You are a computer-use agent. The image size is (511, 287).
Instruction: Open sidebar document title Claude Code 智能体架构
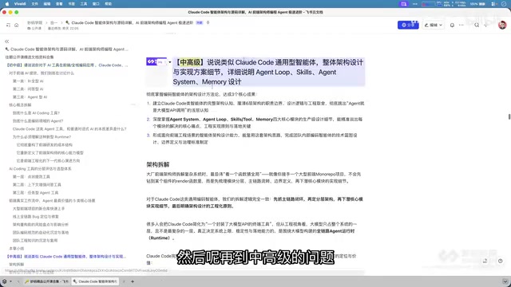(x=67, y=49)
